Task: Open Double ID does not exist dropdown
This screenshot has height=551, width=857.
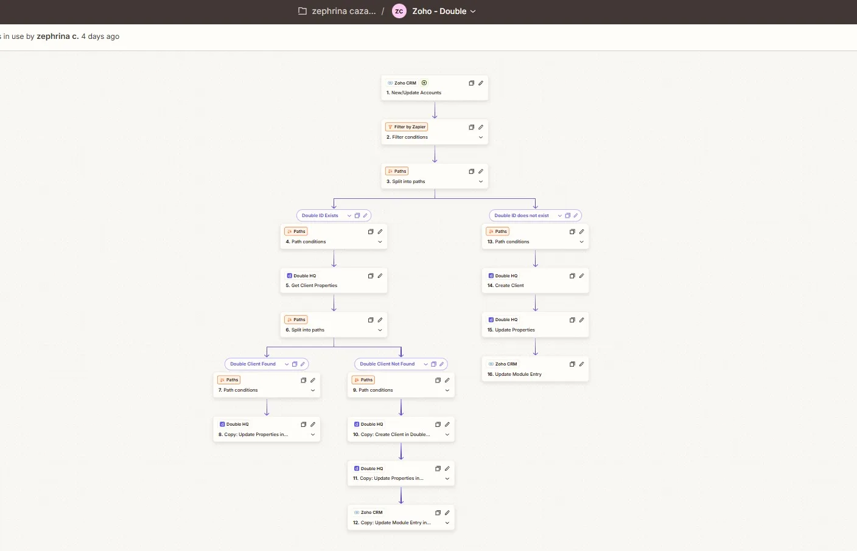Action: pyautogui.click(x=560, y=216)
